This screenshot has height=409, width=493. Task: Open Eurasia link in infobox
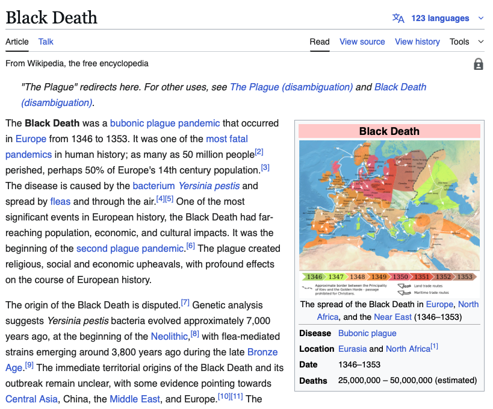click(x=353, y=349)
